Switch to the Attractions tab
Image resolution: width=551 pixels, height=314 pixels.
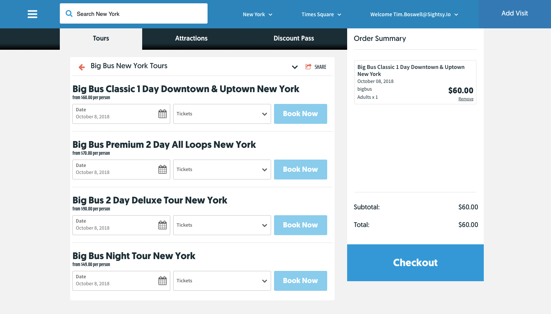pyautogui.click(x=191, y=39)
